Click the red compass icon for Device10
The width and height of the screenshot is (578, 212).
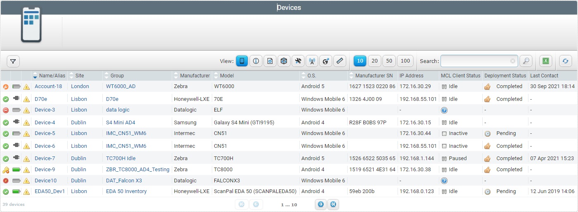point(6,181)
